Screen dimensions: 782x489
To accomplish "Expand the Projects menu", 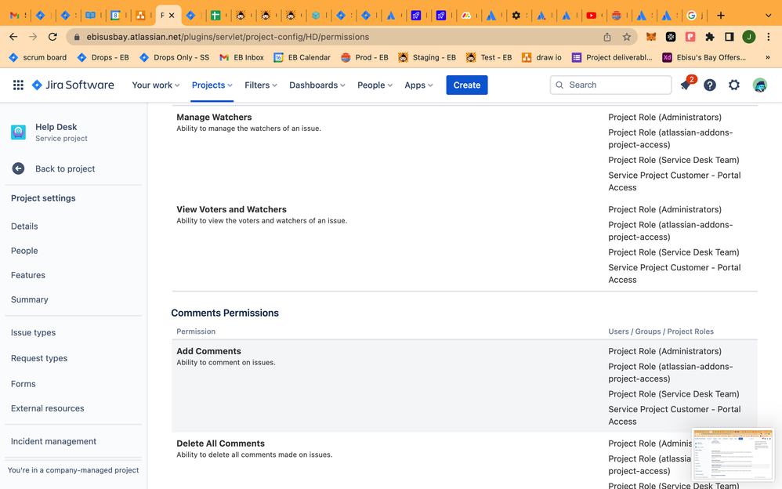I will tap(212, 85).
